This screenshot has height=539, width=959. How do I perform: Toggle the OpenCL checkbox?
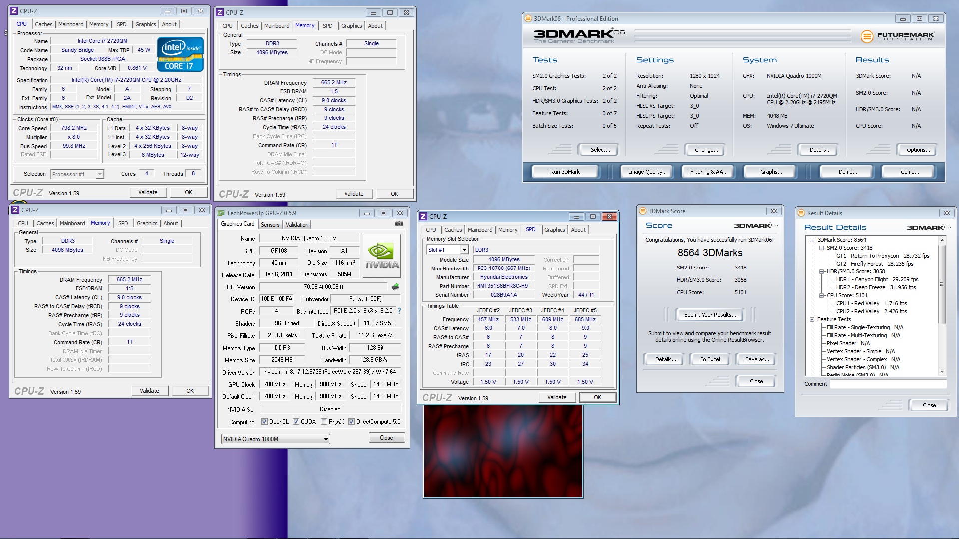(x=264, y=422)
